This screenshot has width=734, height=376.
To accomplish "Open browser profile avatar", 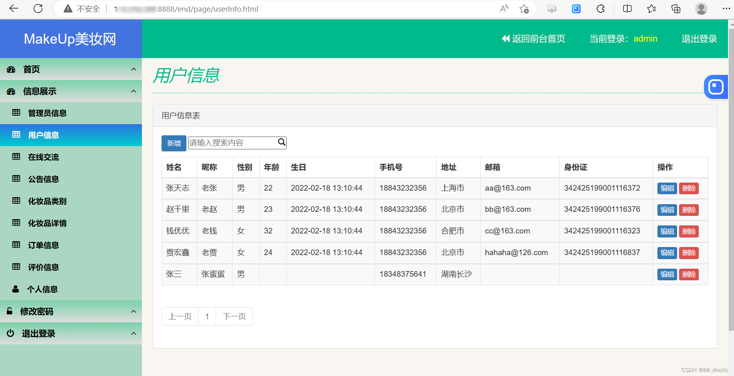I will [x=701, y=8].
